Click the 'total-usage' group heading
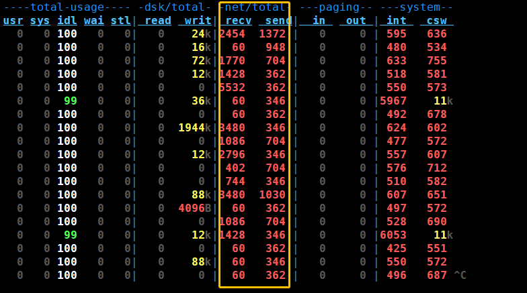This screenshot has width=527, height=293. click(67, 7)
